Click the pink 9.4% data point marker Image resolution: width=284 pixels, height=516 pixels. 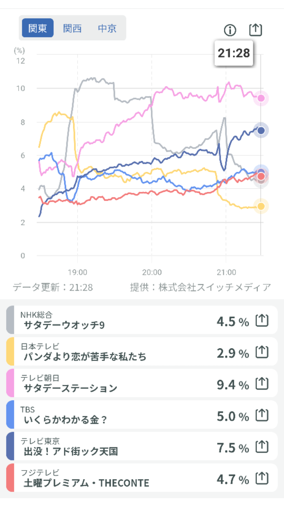coord(261,98)
